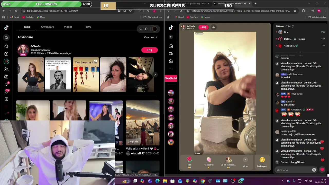
Task: Bookmark the left window page with star icon
Action: point(130,11)
